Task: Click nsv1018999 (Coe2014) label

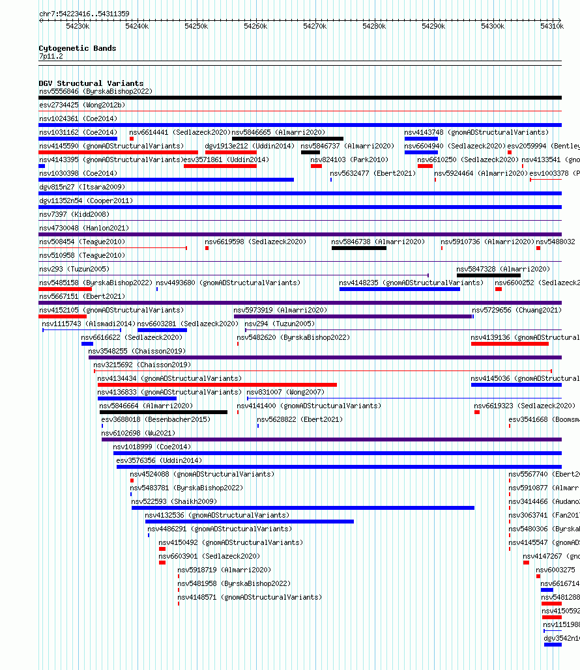Action: pyautogui.click(x=152, y=447)
